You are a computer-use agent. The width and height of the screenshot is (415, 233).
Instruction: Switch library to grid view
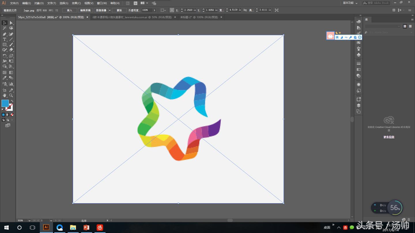point(405,26)
